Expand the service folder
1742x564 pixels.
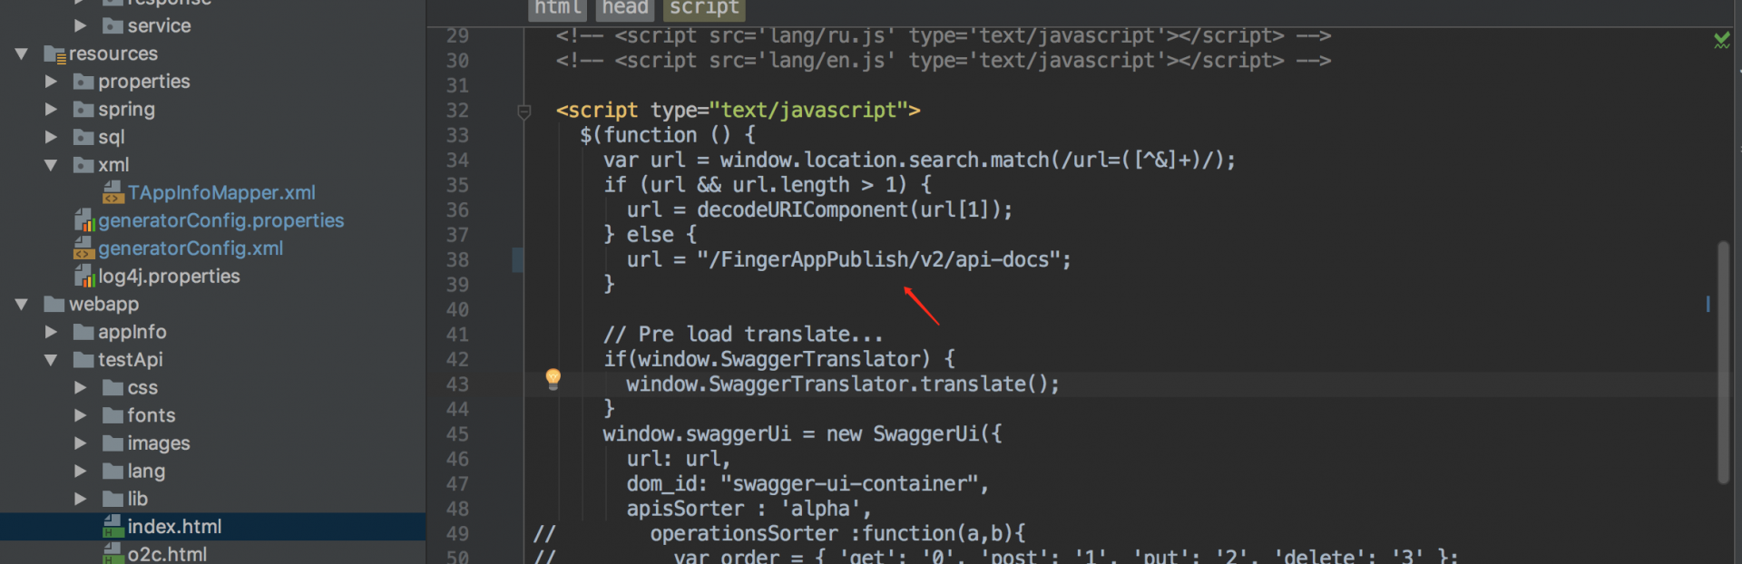tap(80, 25)
